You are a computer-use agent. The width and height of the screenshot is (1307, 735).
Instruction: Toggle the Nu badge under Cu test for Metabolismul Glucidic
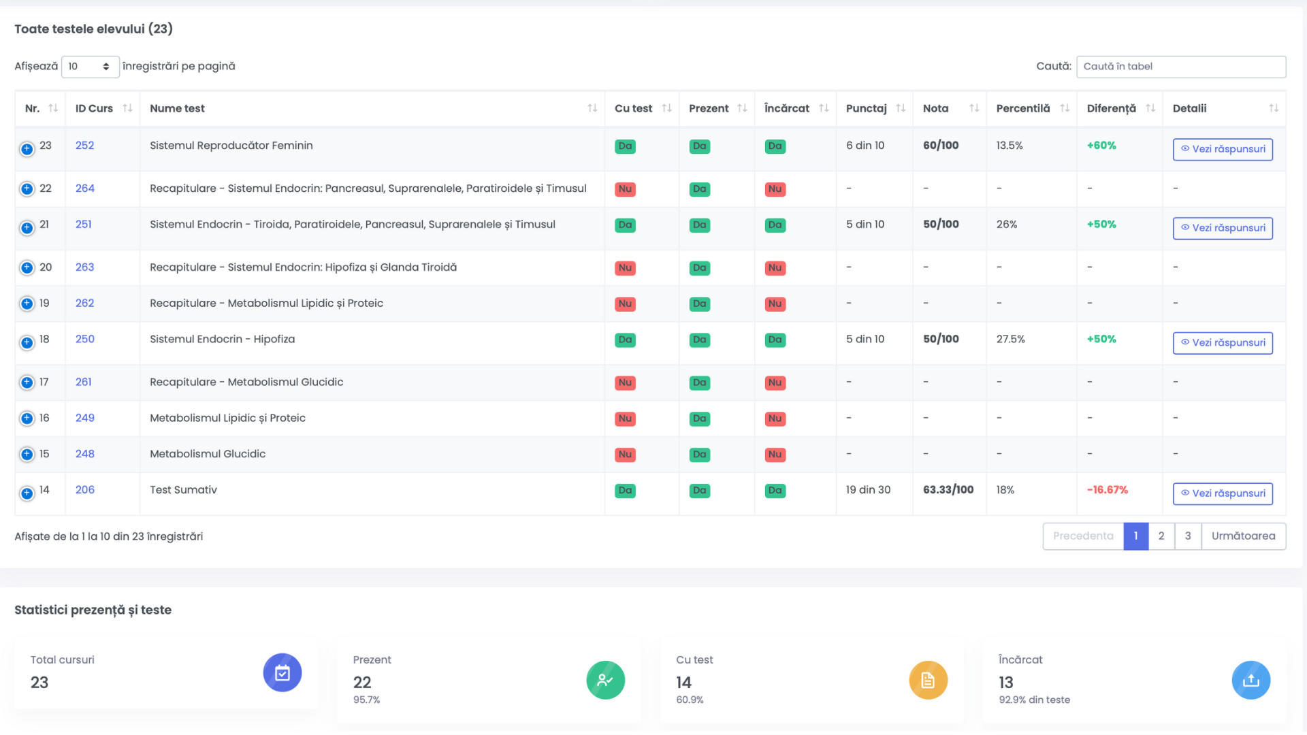coord(624,454)
